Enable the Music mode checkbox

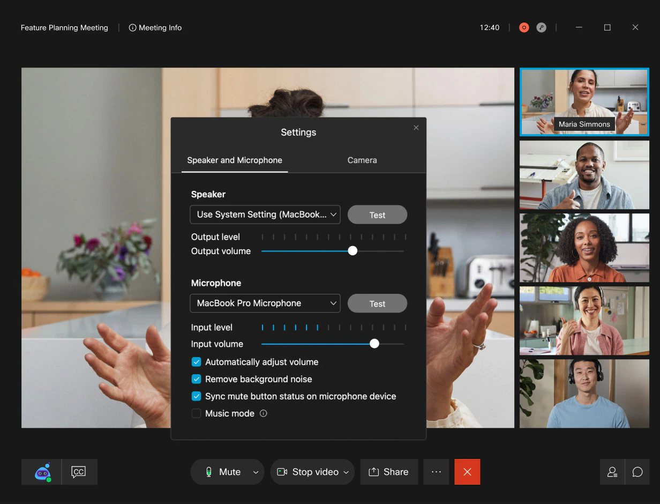point(197,413)
